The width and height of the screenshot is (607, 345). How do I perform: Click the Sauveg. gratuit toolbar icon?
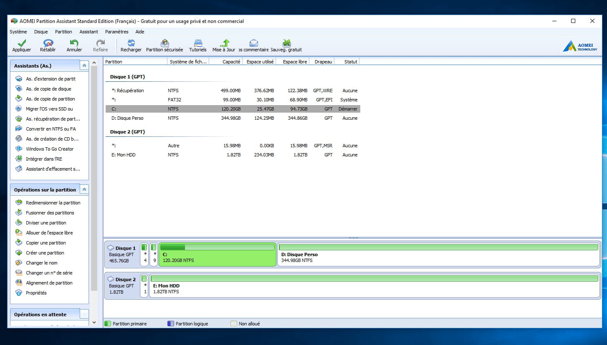(286, 43)
